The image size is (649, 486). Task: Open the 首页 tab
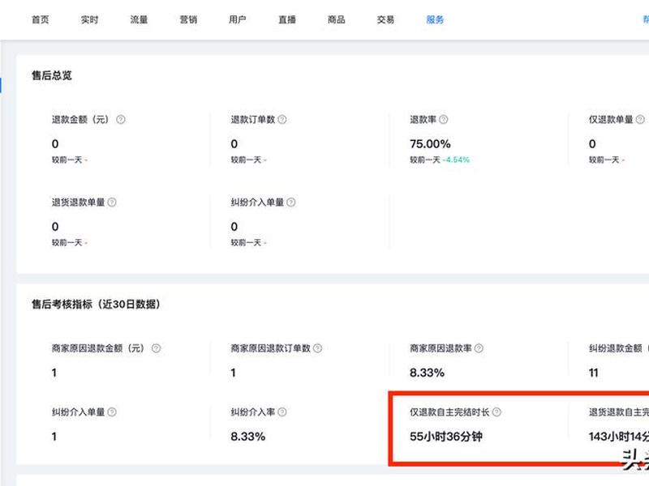(40, 19)
